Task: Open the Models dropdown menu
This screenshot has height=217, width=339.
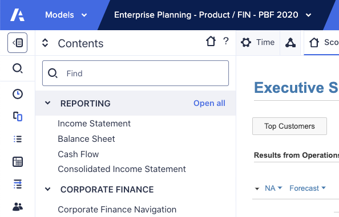Action: (66, 15)
